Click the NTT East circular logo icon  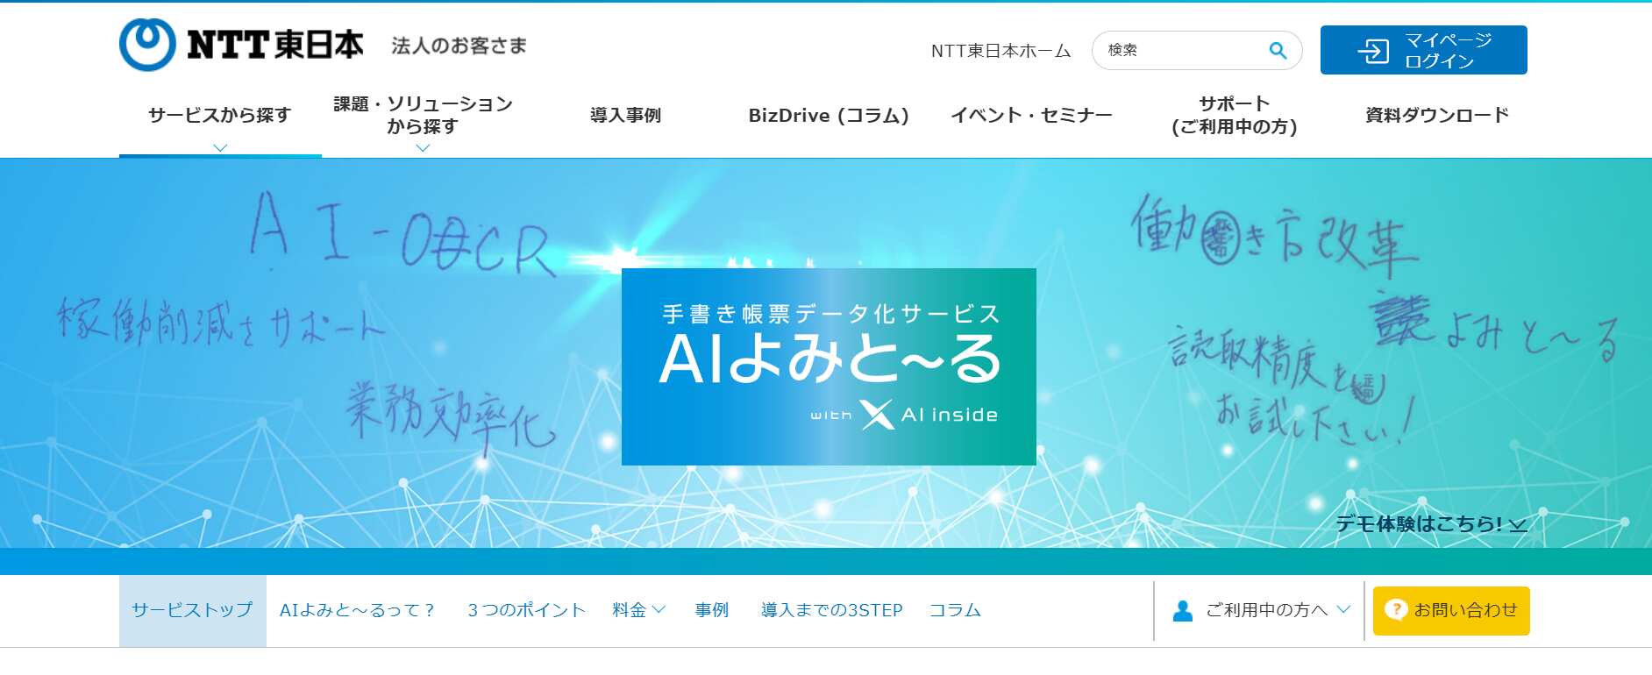click(147, 45)
